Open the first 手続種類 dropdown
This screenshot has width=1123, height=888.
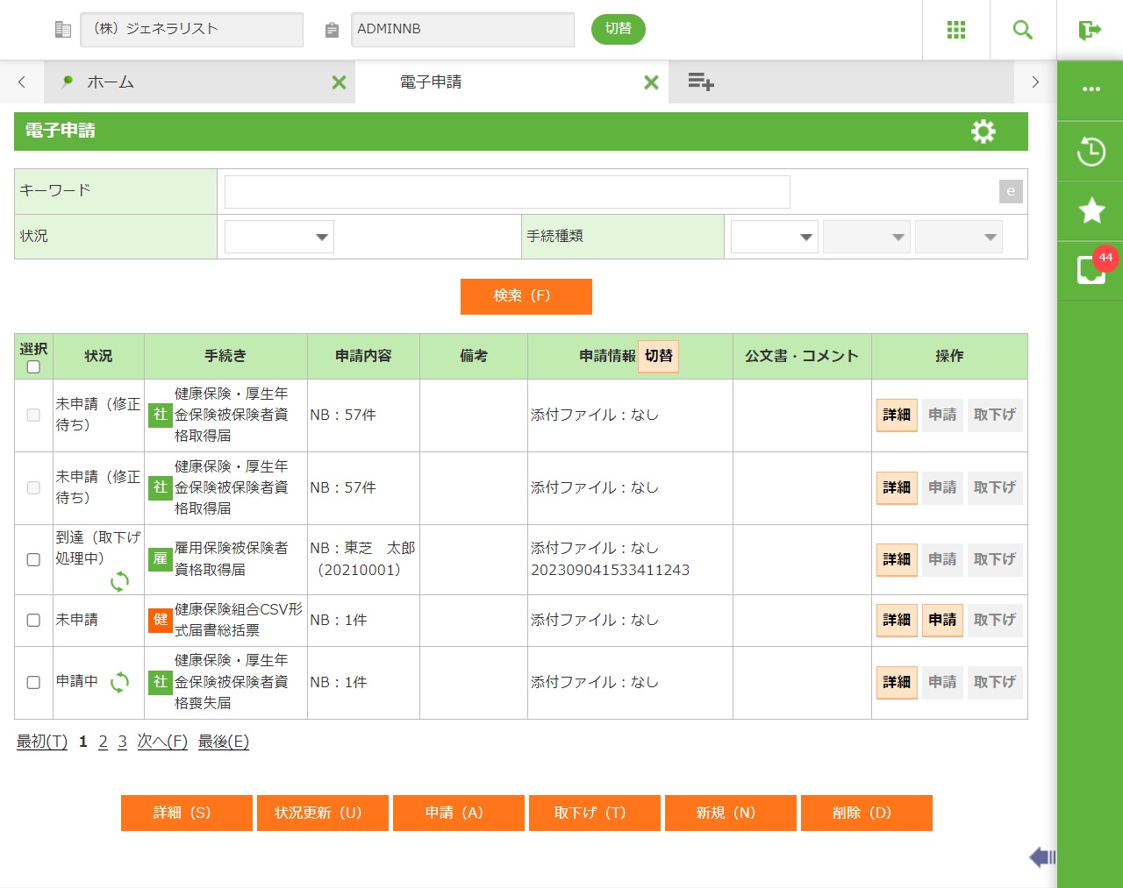pyautogui.click(x=774, y=237)
